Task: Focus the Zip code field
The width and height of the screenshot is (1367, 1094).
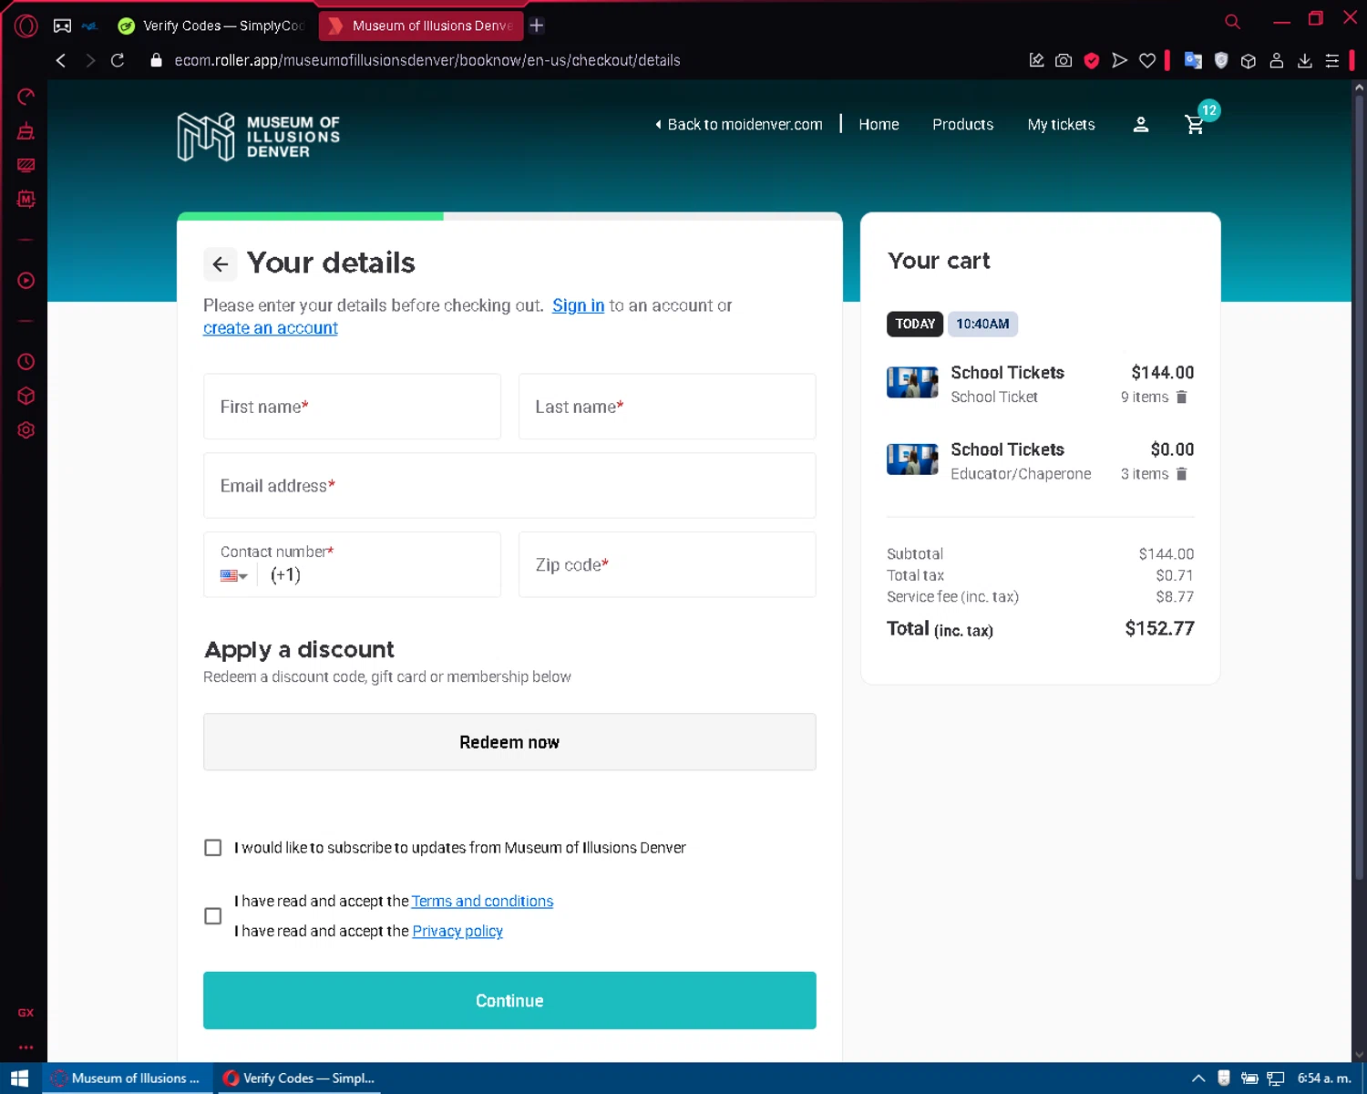Action: tap(667, 565)
